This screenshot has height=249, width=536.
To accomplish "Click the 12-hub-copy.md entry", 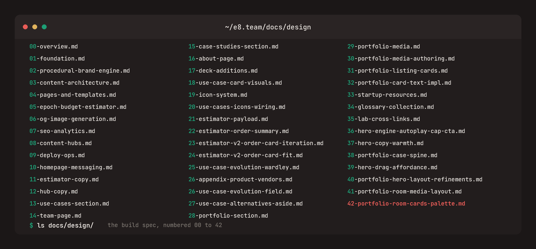I will coord(54,191).
